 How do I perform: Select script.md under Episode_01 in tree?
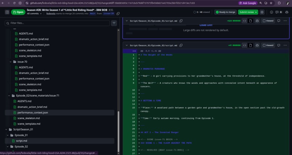coord(21,141)
